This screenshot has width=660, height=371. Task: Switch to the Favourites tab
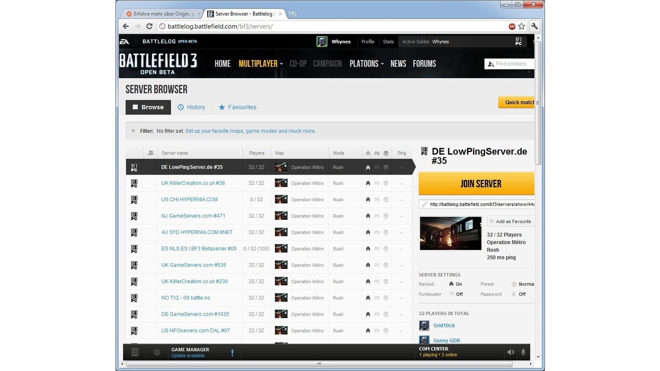237,107
